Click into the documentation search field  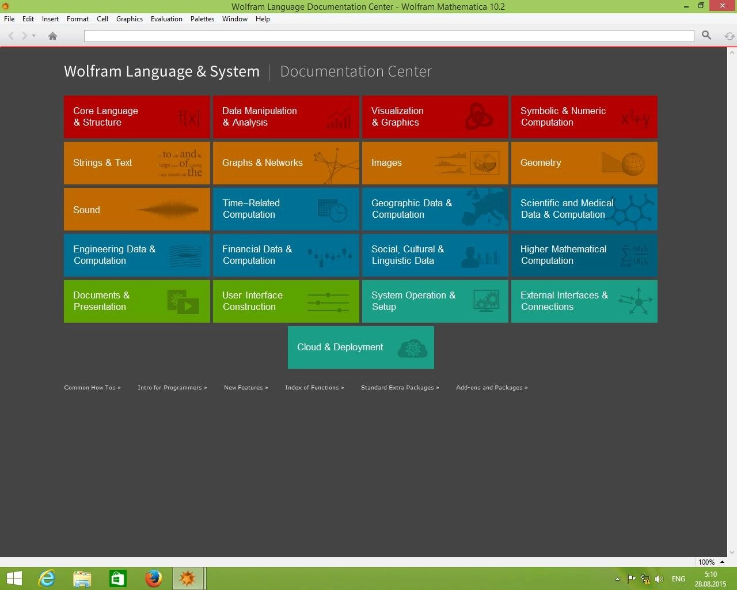pos(389,36)
